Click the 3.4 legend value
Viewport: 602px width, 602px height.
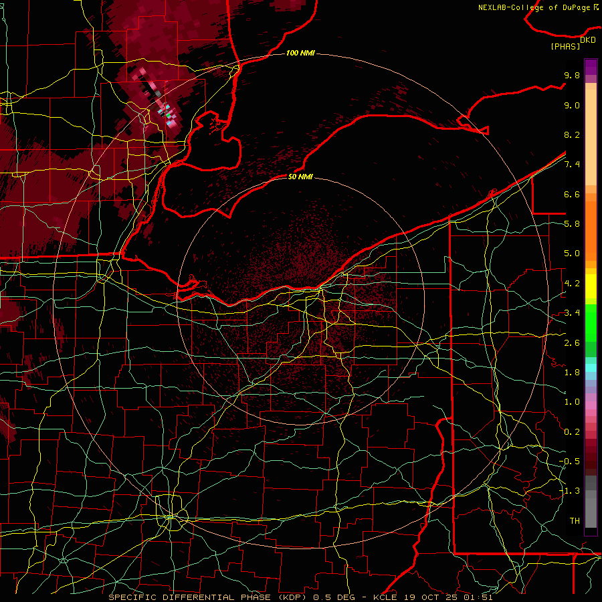[572, 313]
